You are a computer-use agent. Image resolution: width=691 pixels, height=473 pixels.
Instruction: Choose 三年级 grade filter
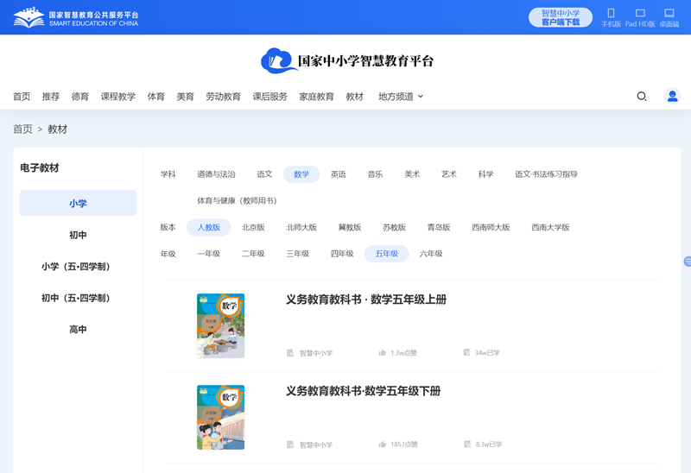click(297, 254)
